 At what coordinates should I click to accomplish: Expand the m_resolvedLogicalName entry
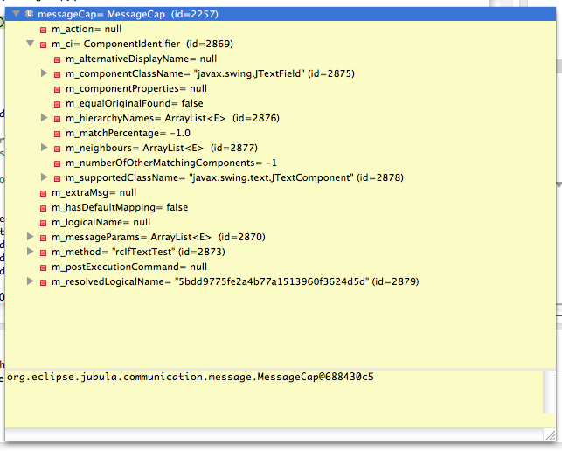[31, 281]
